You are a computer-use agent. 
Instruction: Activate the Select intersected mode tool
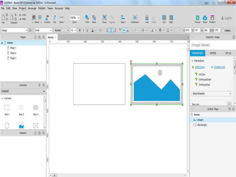tap(34, 18)
